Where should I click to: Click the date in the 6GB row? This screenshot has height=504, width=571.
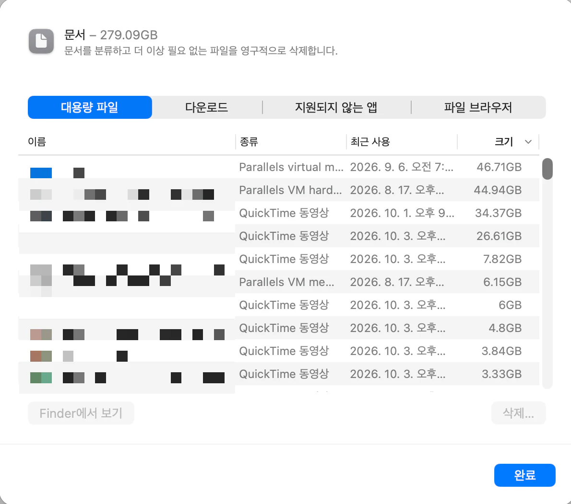coord(398,305)
